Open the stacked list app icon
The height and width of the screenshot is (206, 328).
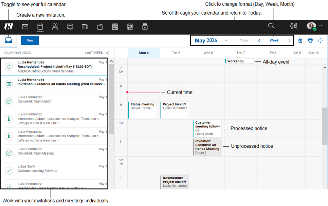[x=115, y=27]
